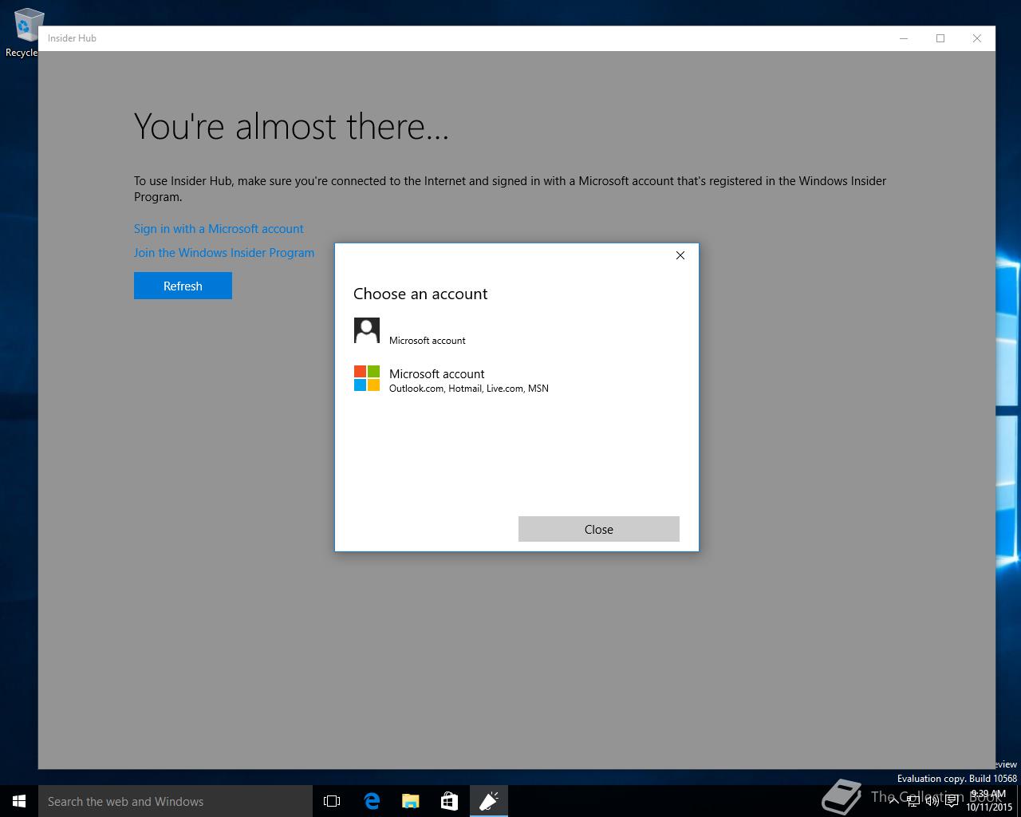Open the network status tray icon
Viewport: 1021px width, 817px height.
[913, 801]
